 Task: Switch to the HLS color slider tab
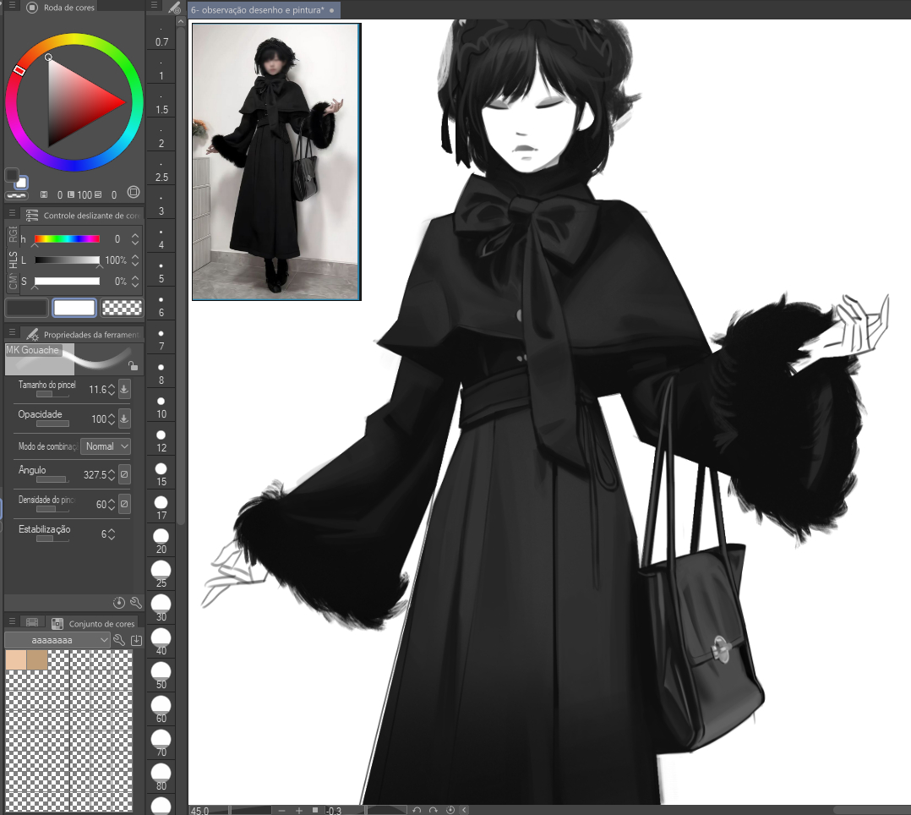(x=13, y=260)
